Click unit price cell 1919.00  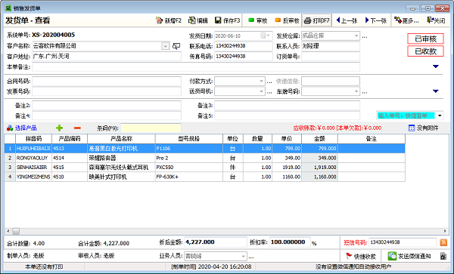pyautogui.click(x=287, y=168)
